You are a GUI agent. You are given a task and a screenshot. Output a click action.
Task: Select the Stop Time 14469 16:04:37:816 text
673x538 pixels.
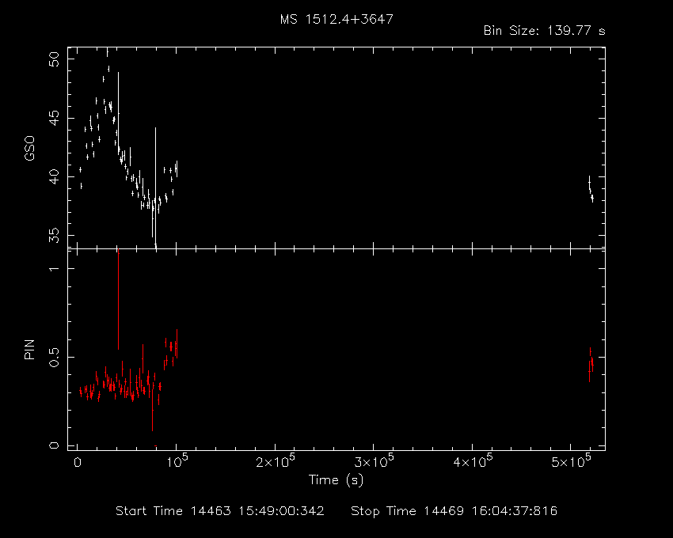click(454, 511)
